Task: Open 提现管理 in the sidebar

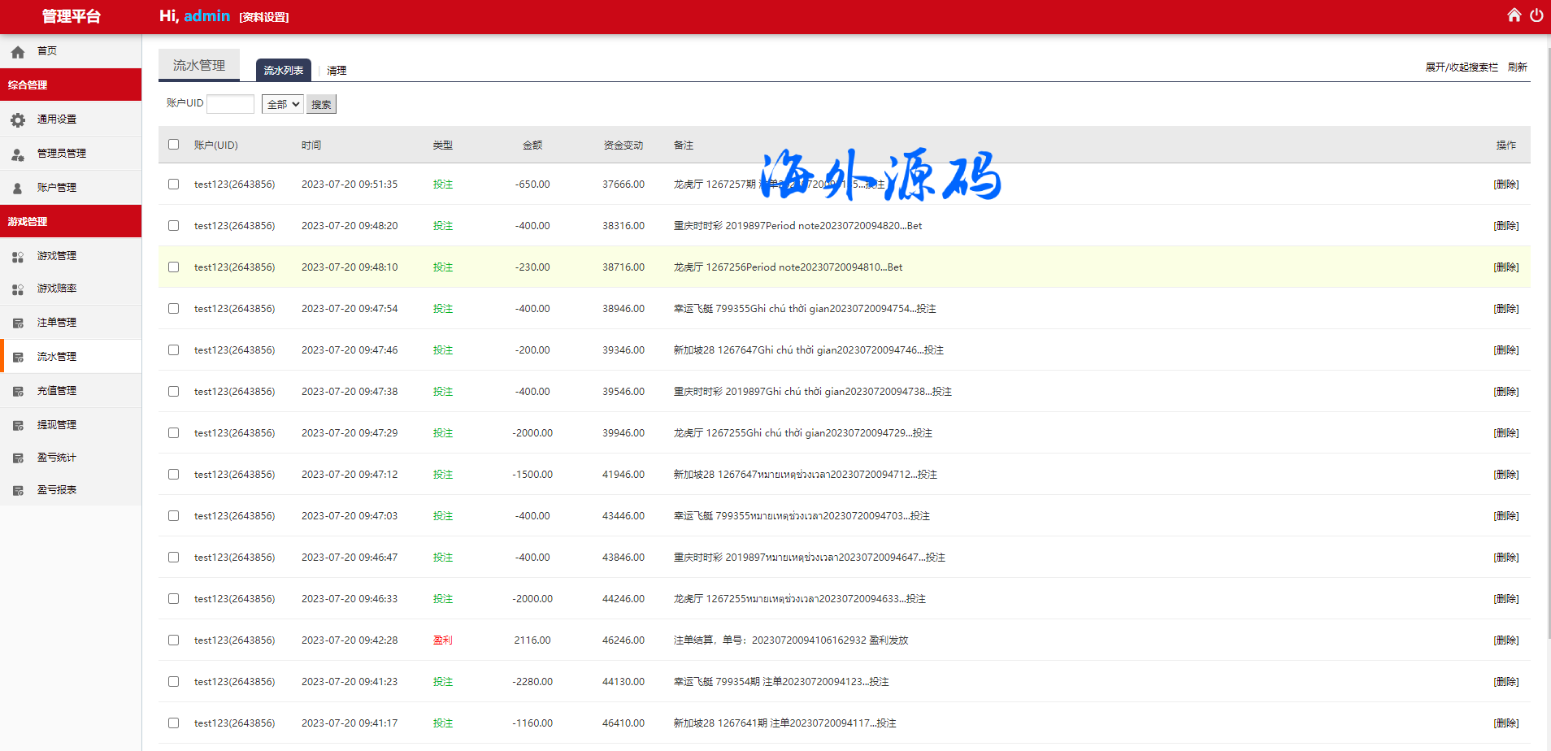Action: point(57,425)
